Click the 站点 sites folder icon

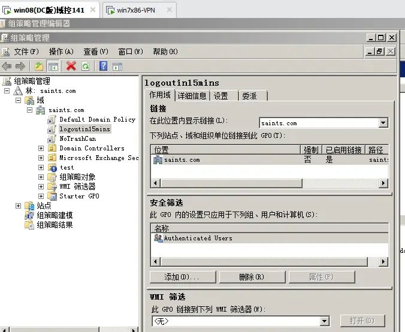click(29, 206)
